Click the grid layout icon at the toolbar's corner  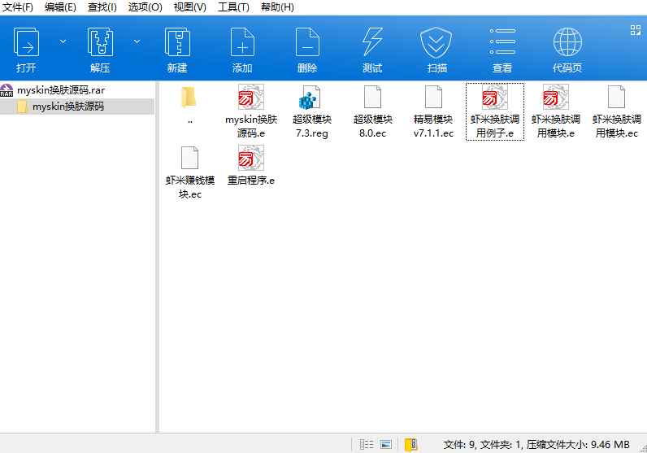click(x=636, y=30)
